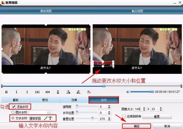The image size is (183, 129).
Task: Open text watermark color brush icon
Action: pos(46,118)
